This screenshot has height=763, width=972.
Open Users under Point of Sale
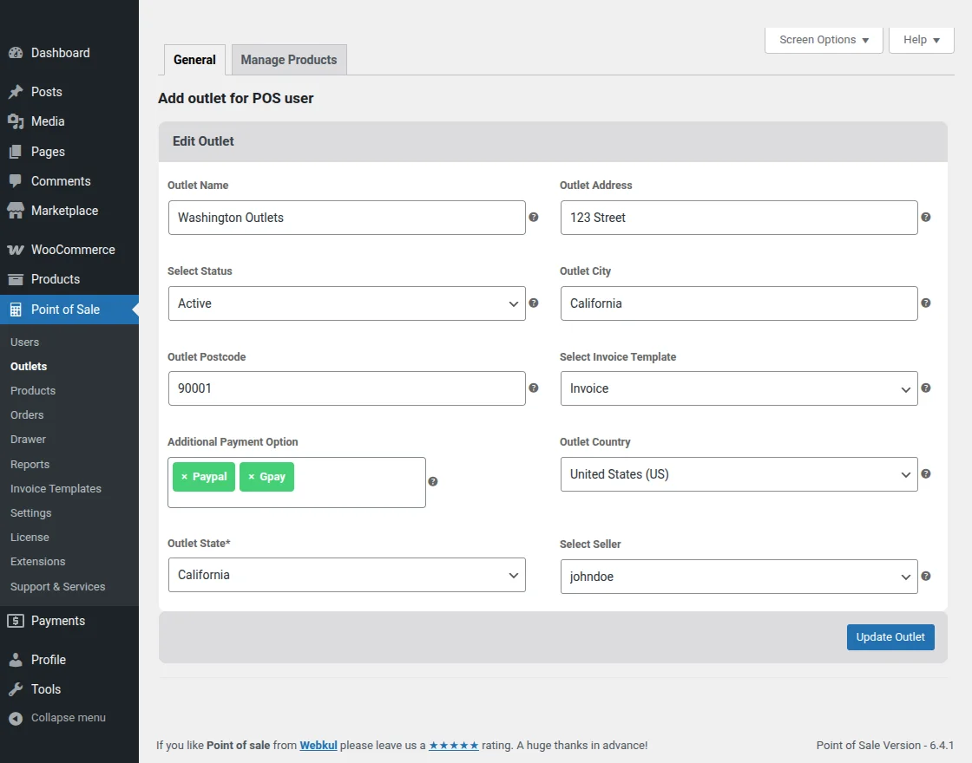(x=25, y=342)
